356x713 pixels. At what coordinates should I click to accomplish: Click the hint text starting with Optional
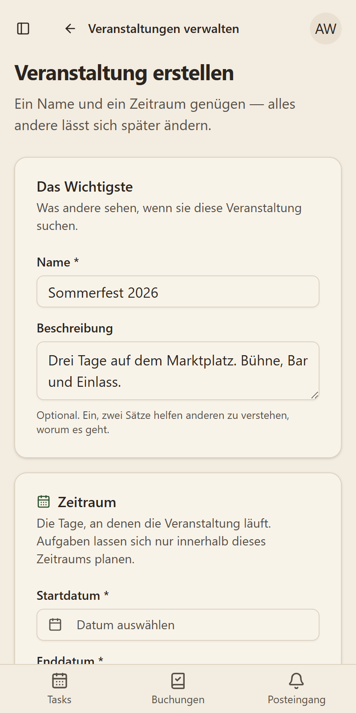click(x=163, y=422)
